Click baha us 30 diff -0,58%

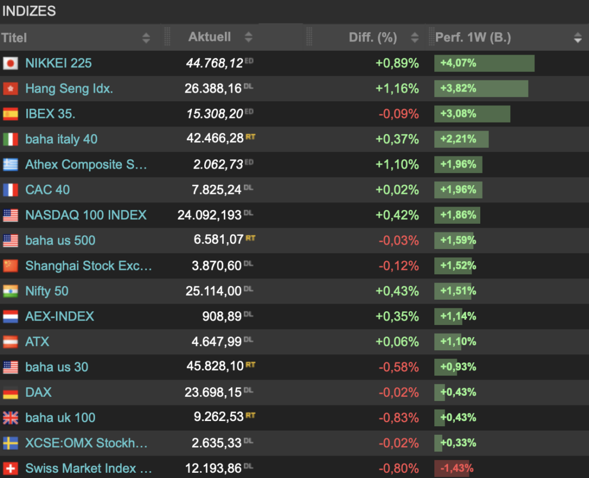(399, 367)
